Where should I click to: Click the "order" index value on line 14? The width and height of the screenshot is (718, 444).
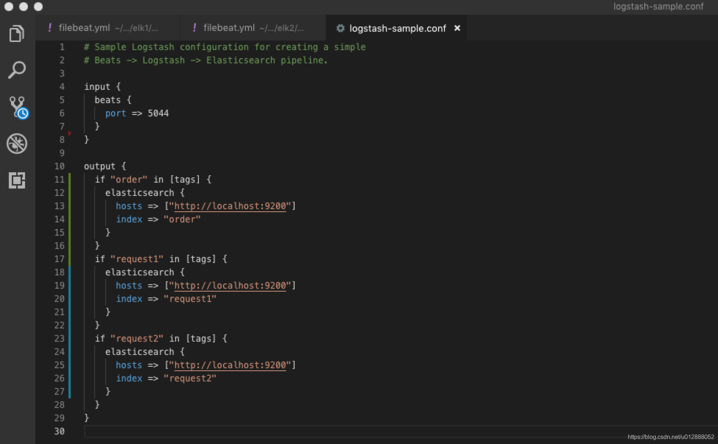coord(182,219)
